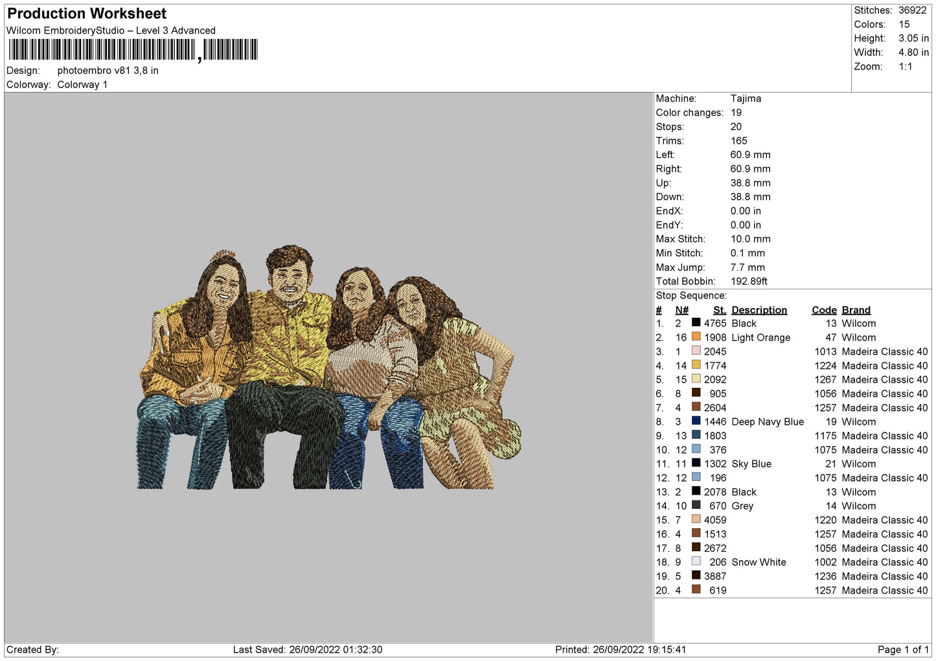This screenshot has width=936, height=661.
Task: Click the 'Description' column header
Action: click(759, 310)
